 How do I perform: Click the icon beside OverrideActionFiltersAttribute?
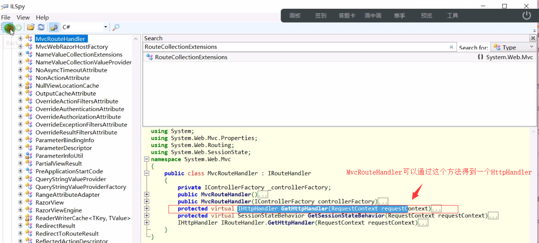click(x=29, y=101)
